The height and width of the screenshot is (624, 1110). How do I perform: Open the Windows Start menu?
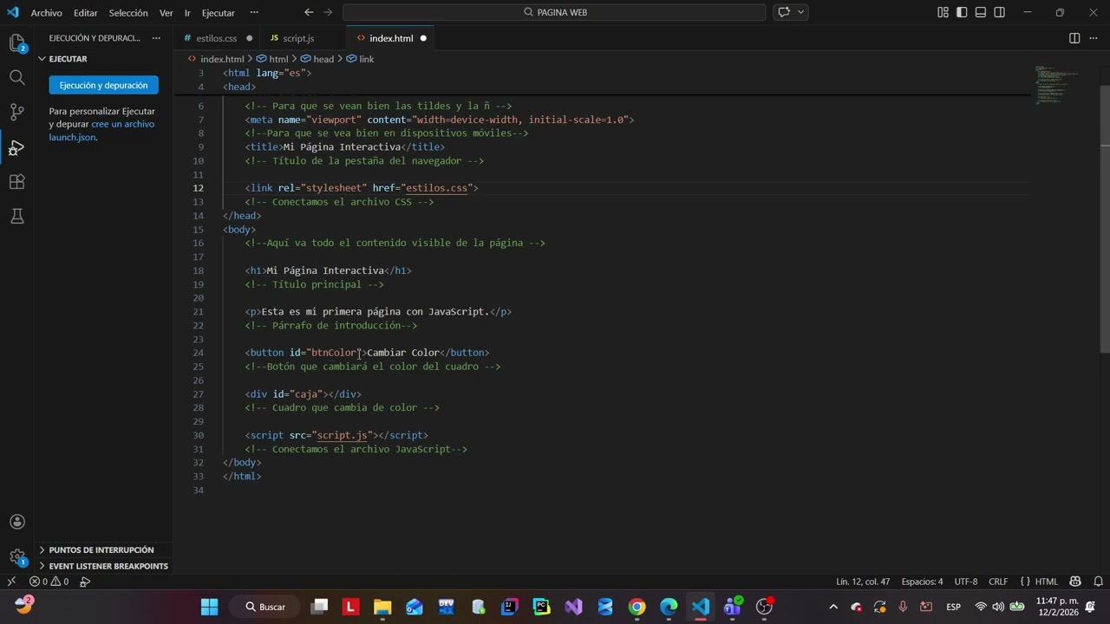(x=210, y=607)
